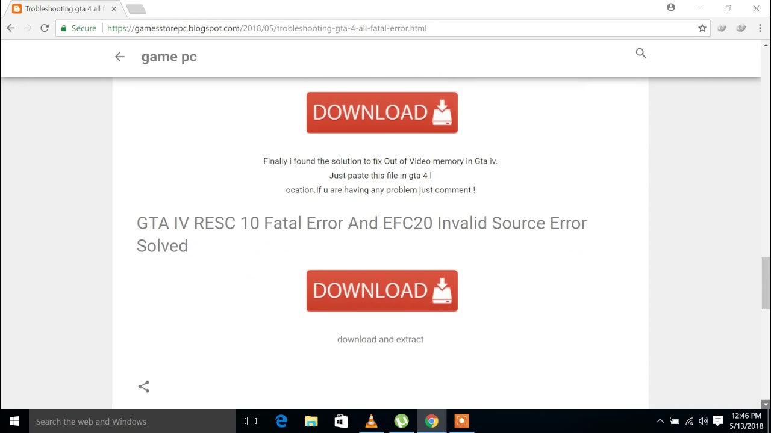Viewport: 771px width, 433px height.
Task: Click the game pc blog title
Action: coord(169,57)
